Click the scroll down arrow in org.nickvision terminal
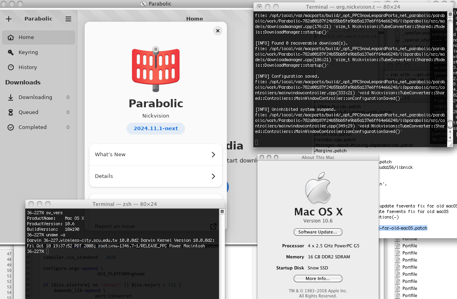The height and width of the screenshot is (299, 457). 450,138
